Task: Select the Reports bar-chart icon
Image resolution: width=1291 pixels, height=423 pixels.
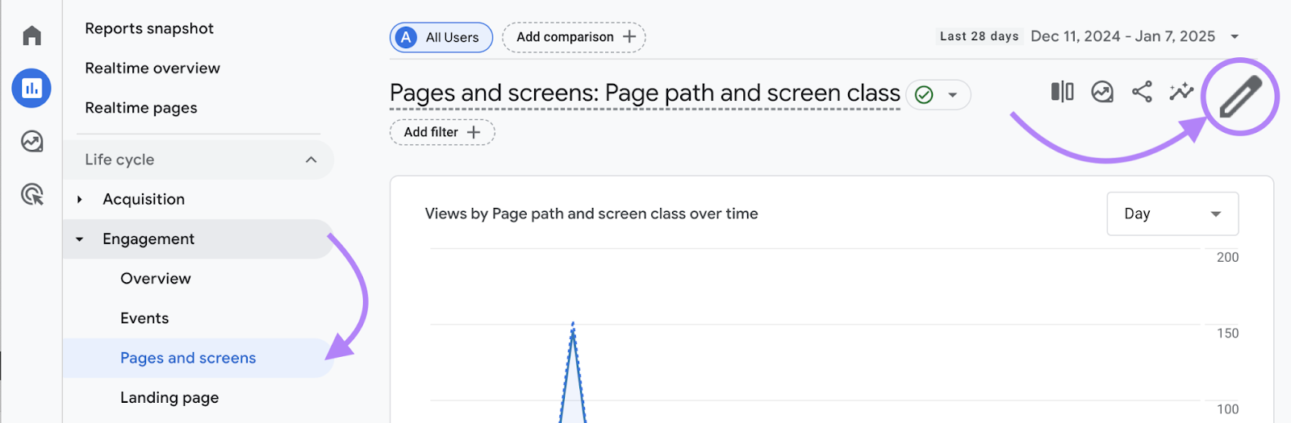Action: coord(31,88)
